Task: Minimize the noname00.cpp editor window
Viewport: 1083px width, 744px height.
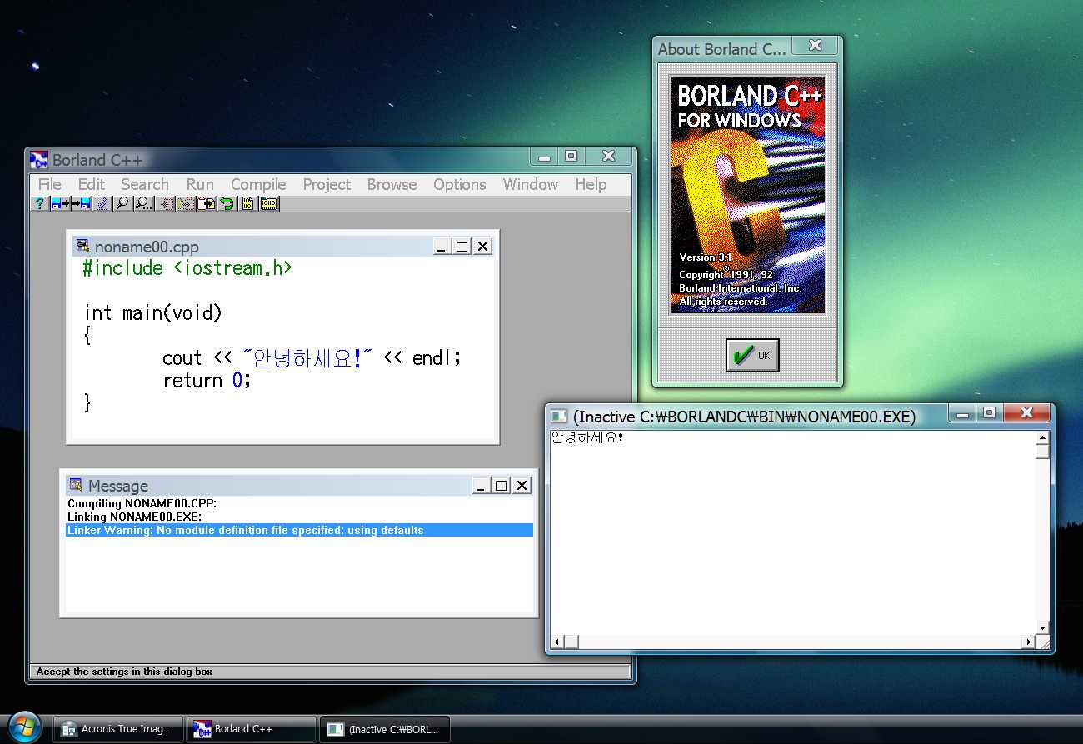Action: pos(442,246)
